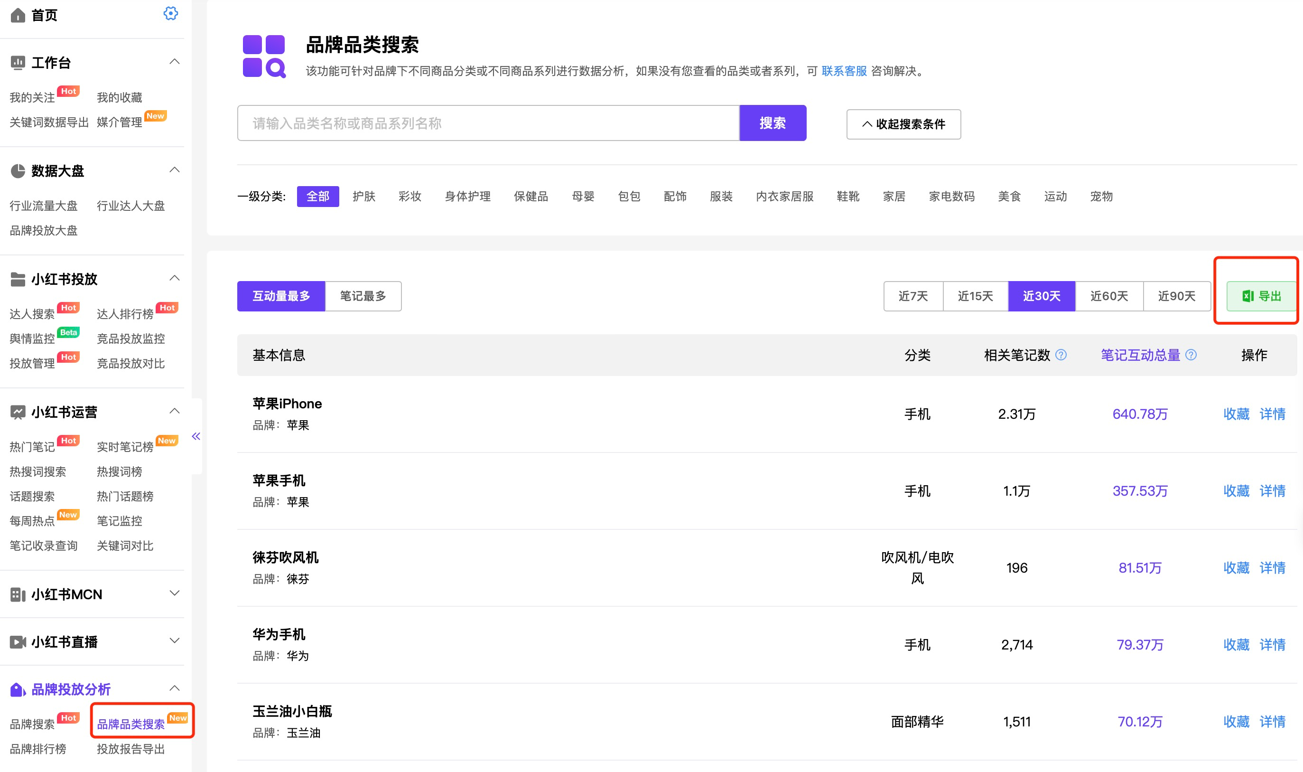Screen dimensions: 1303x772
Task: Click the 小红书直播 video camera icon
Action: pos(18,642)
